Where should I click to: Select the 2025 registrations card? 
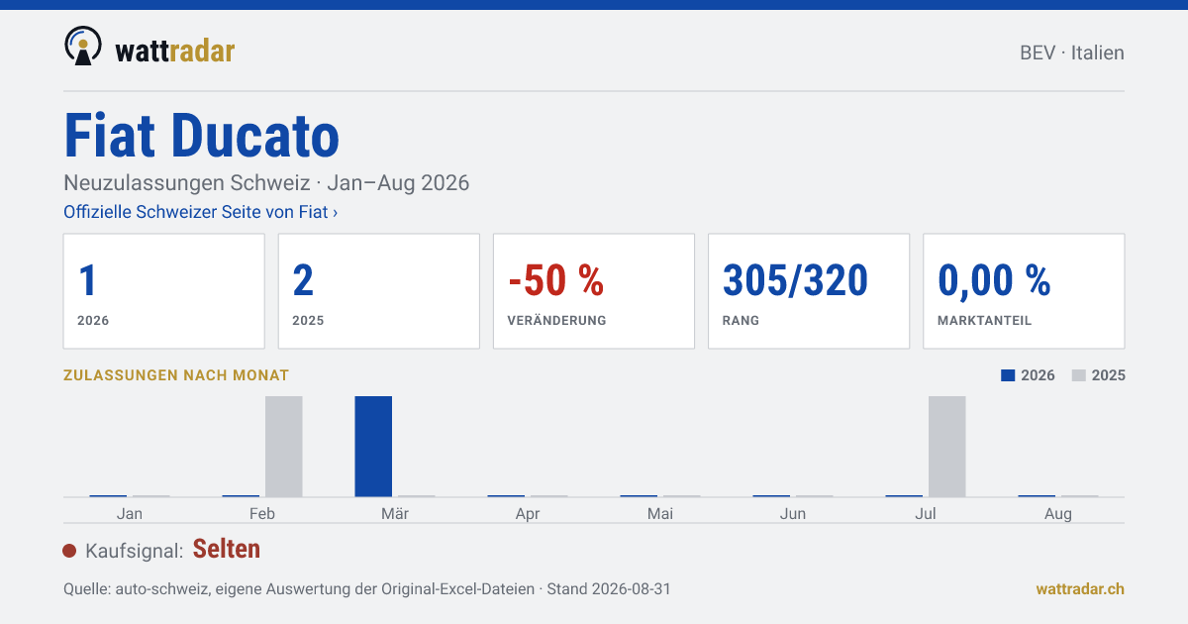(x=379, y=291)
